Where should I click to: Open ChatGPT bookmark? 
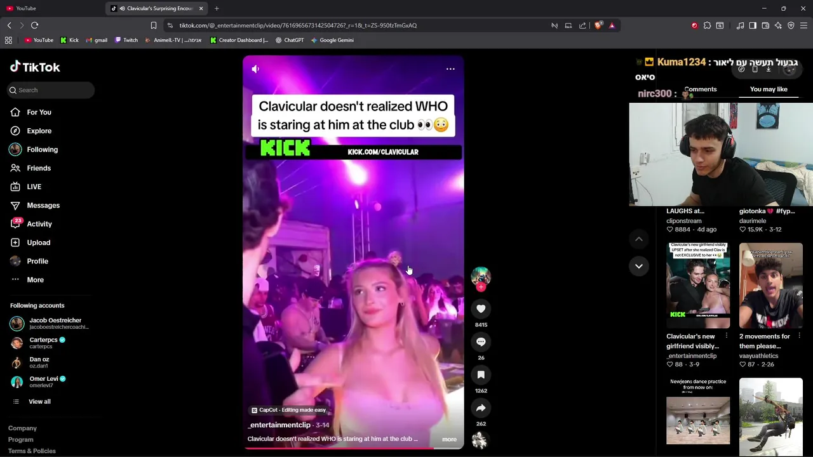[x=290, y=40]
